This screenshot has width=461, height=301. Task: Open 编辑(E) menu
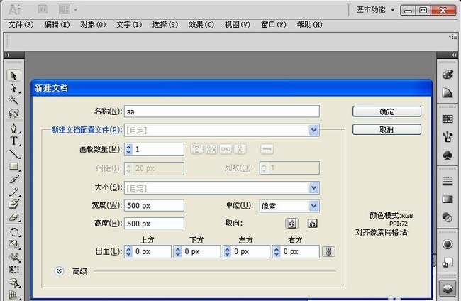(x=57, y=24)
